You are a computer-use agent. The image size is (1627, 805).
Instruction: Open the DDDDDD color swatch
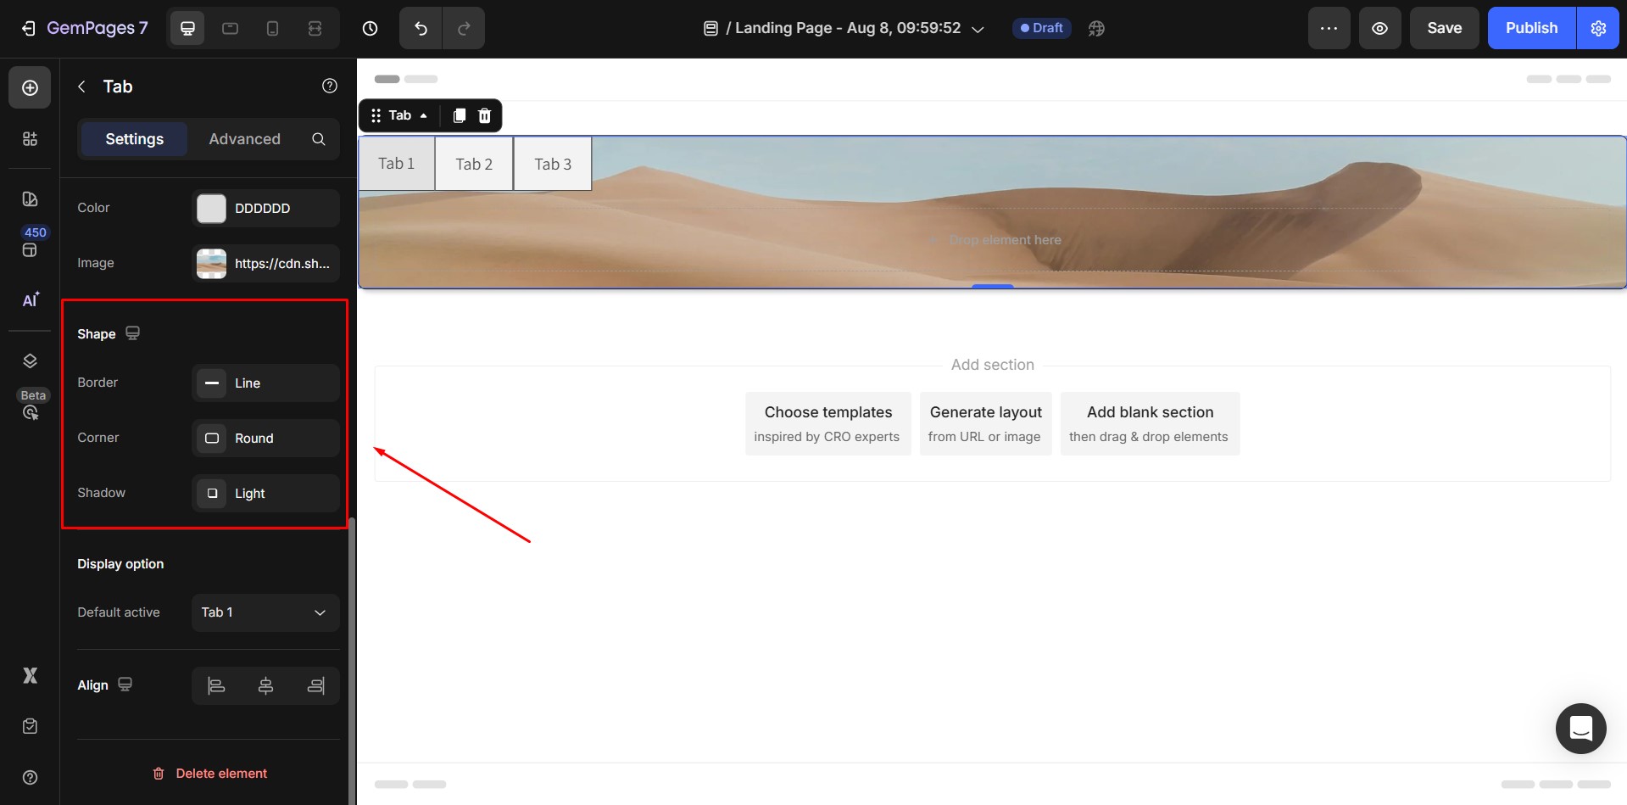tap(211, 209)
